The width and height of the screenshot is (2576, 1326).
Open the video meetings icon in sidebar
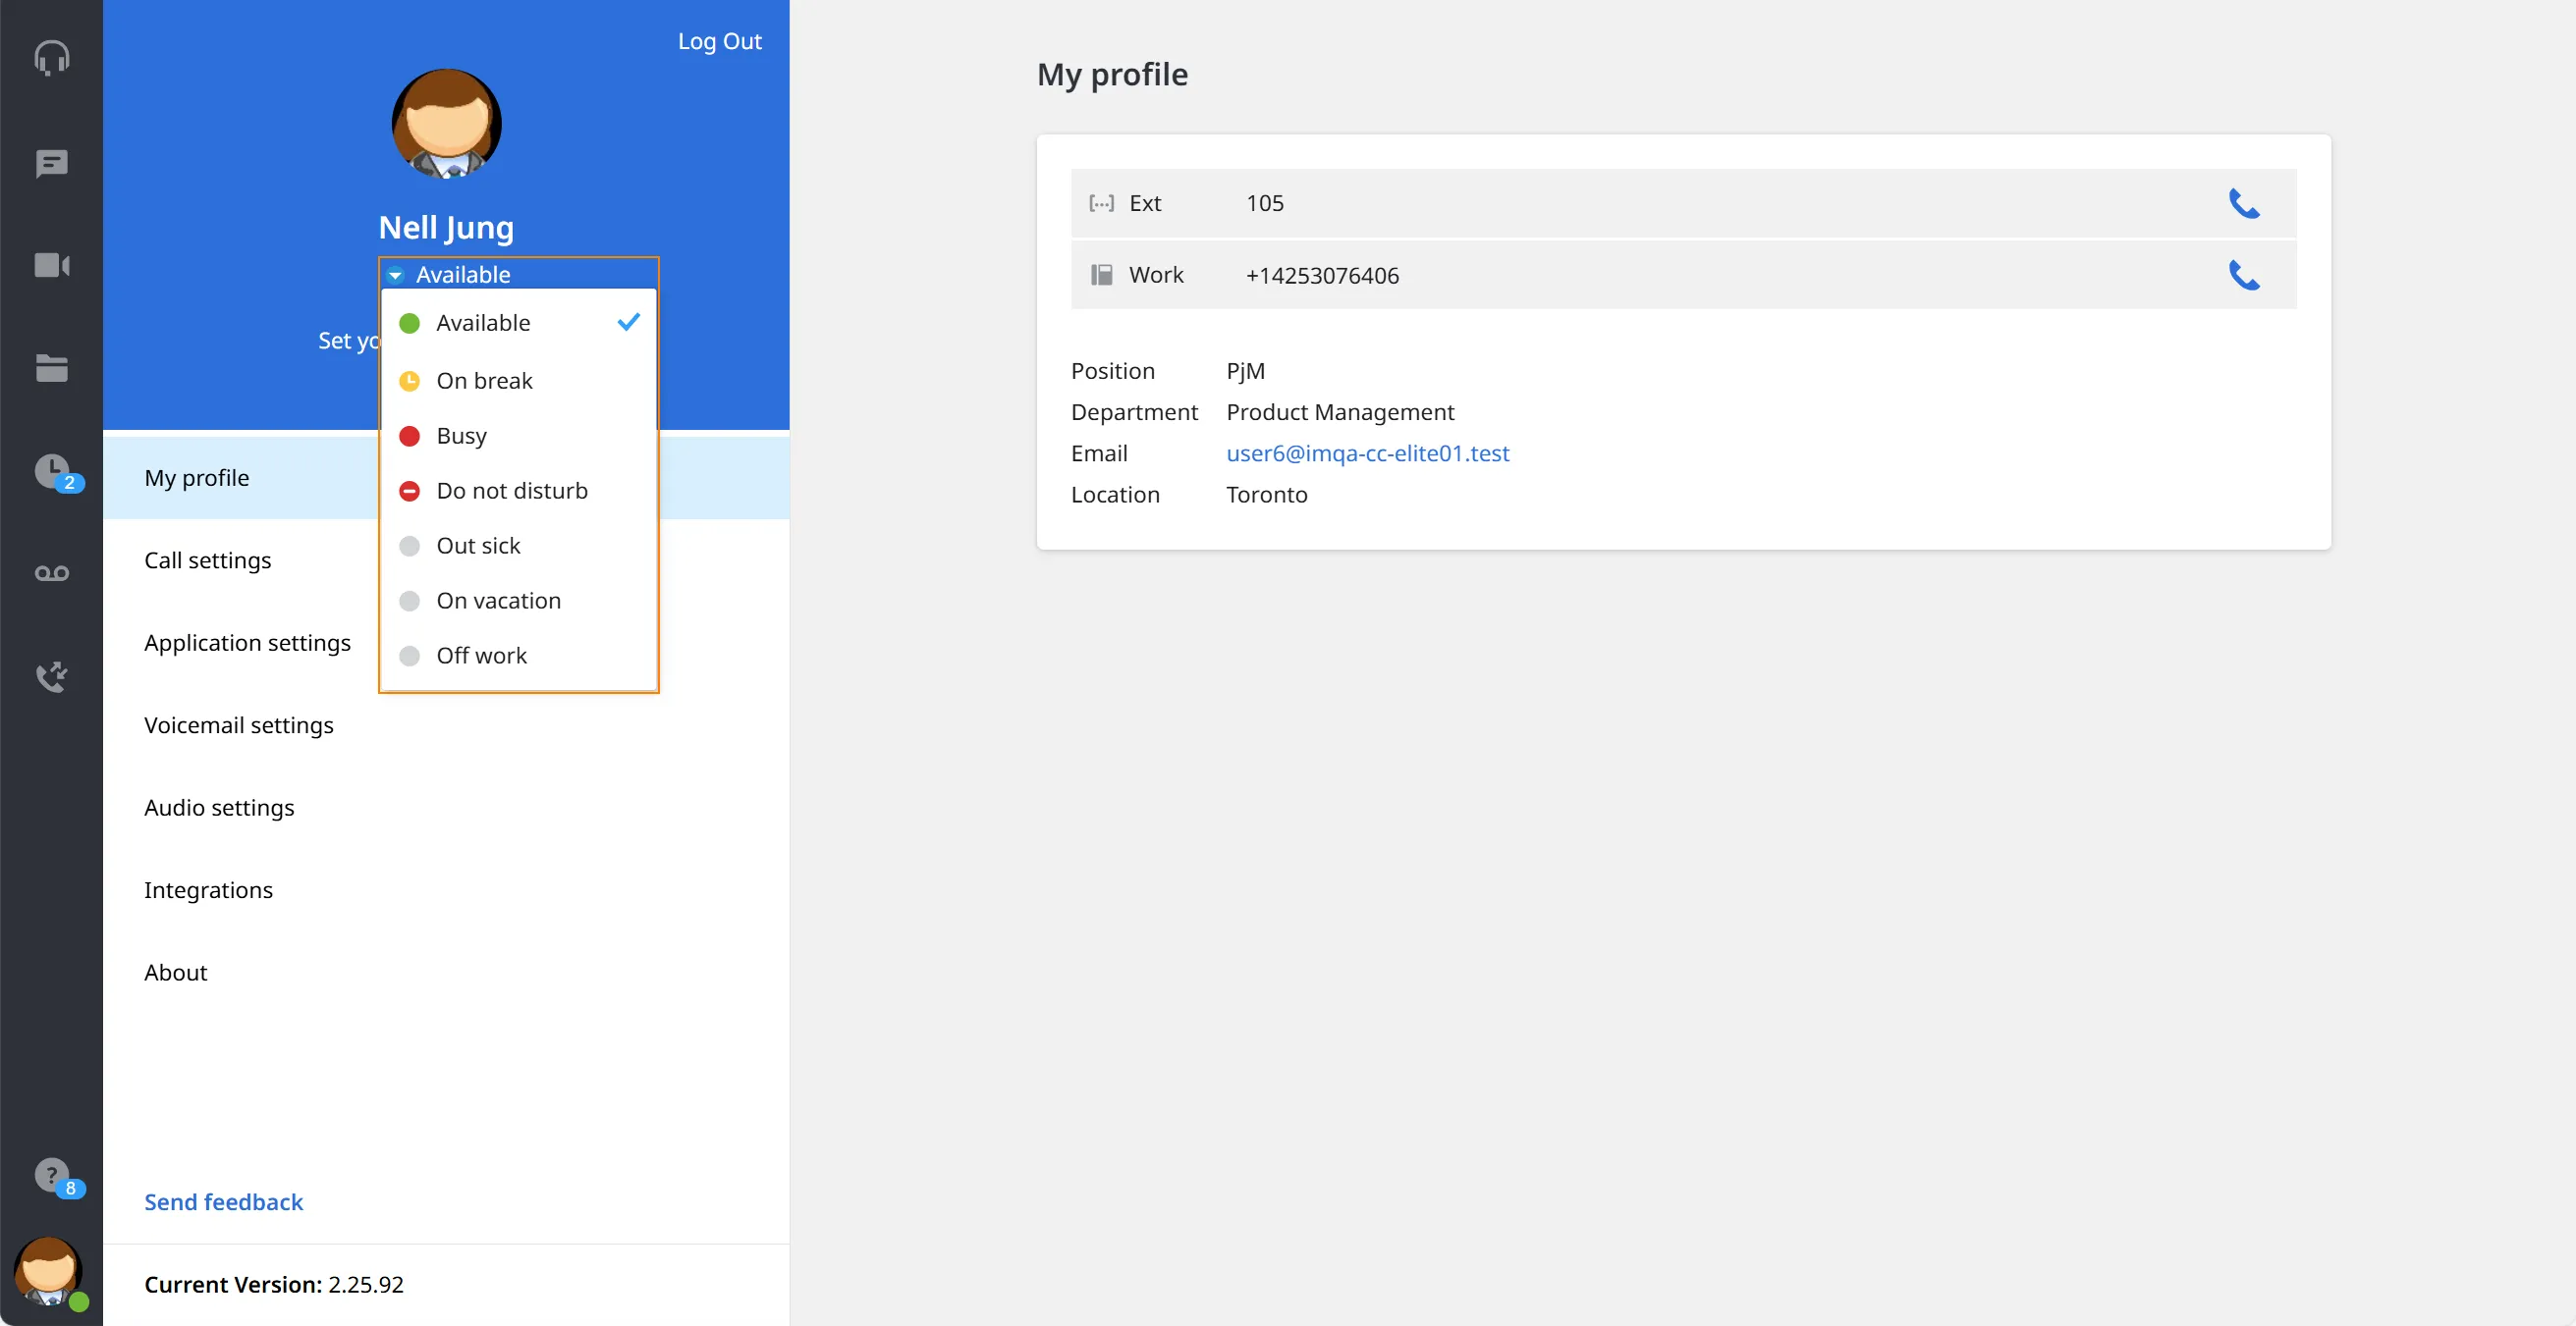(51, 266)
